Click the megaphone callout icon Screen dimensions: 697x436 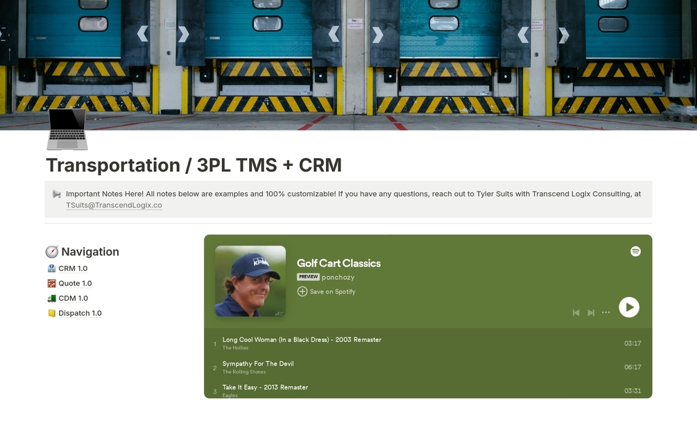coord(56,194)
